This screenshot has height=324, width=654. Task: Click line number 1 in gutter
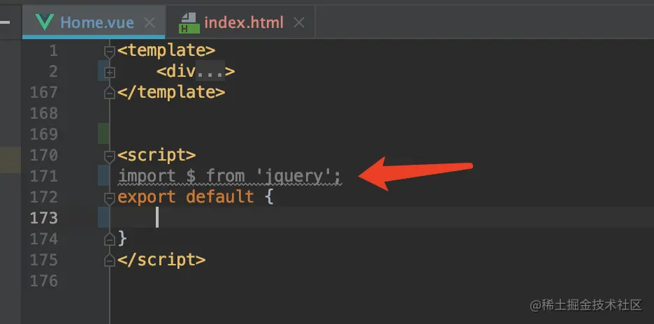(x=53, y=51)
